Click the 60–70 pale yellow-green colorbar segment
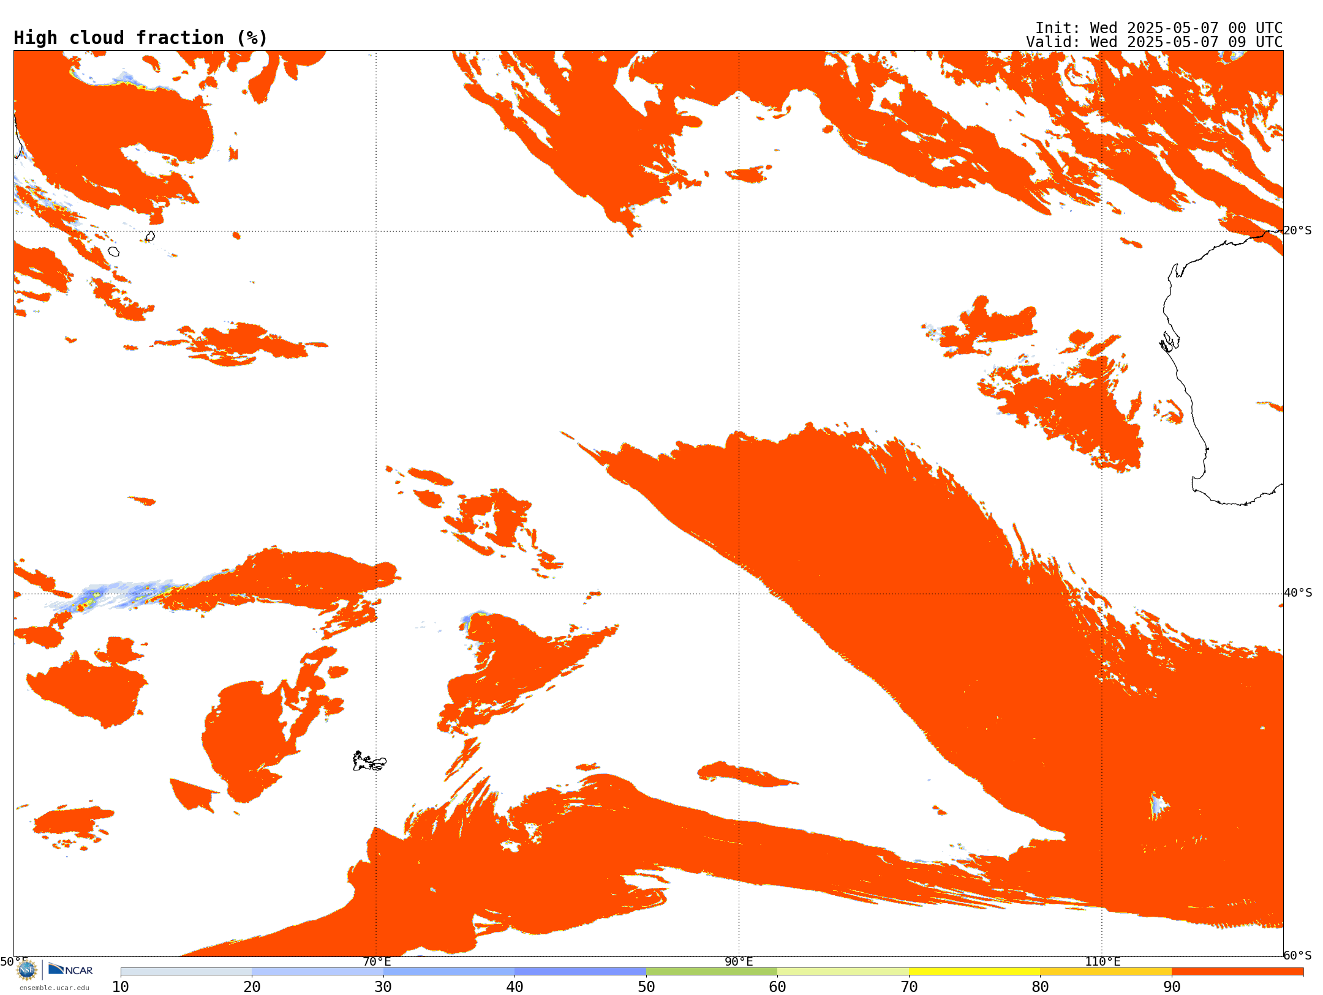 pyautogui.click(x=843, y=972)
